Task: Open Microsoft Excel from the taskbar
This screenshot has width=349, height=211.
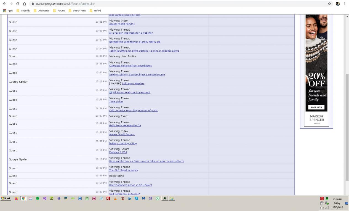Action: 87,198
